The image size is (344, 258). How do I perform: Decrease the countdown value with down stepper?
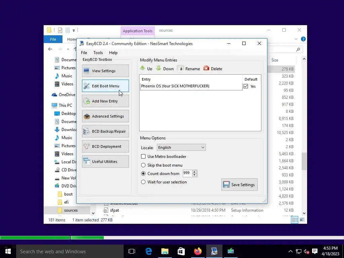click(x=195, y=175)
